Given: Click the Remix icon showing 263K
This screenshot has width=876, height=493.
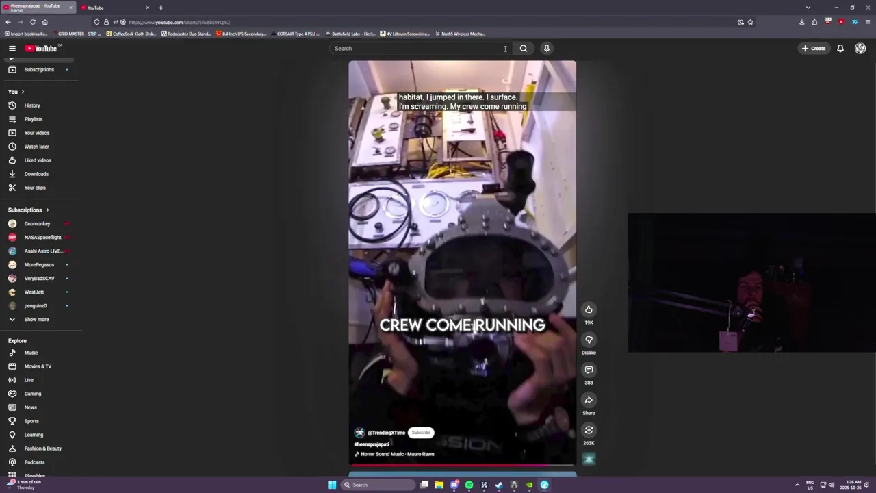Looking at the screenshot, I should point(589,430).
